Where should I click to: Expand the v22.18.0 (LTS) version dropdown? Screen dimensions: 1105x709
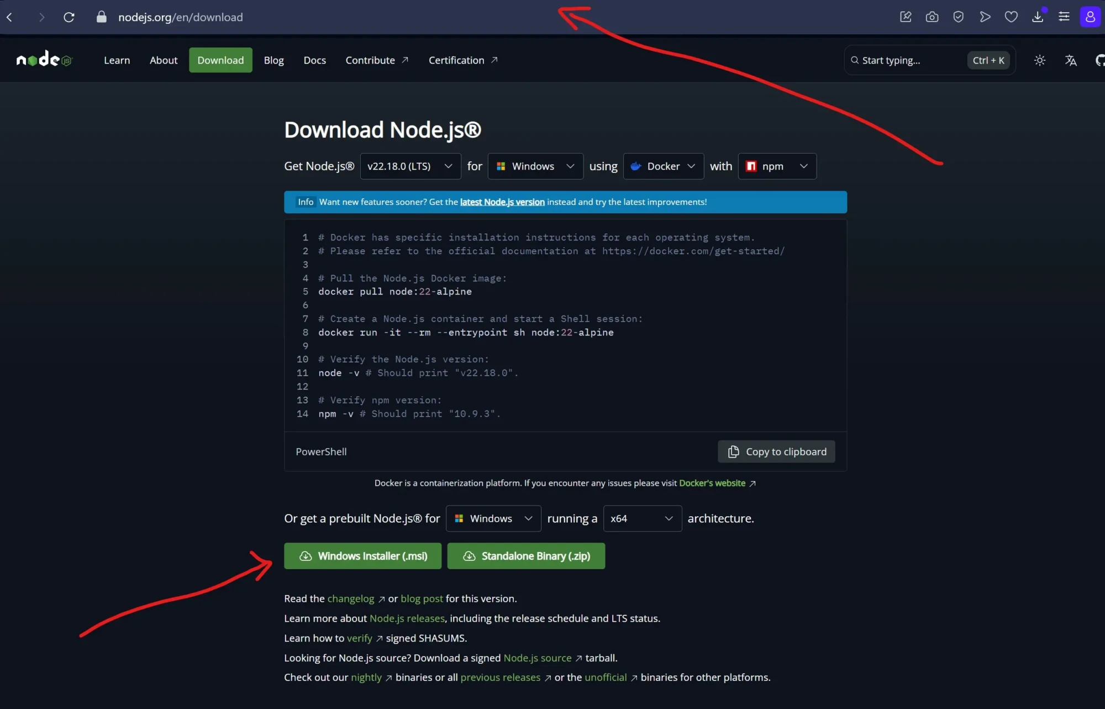coord(411,166)
